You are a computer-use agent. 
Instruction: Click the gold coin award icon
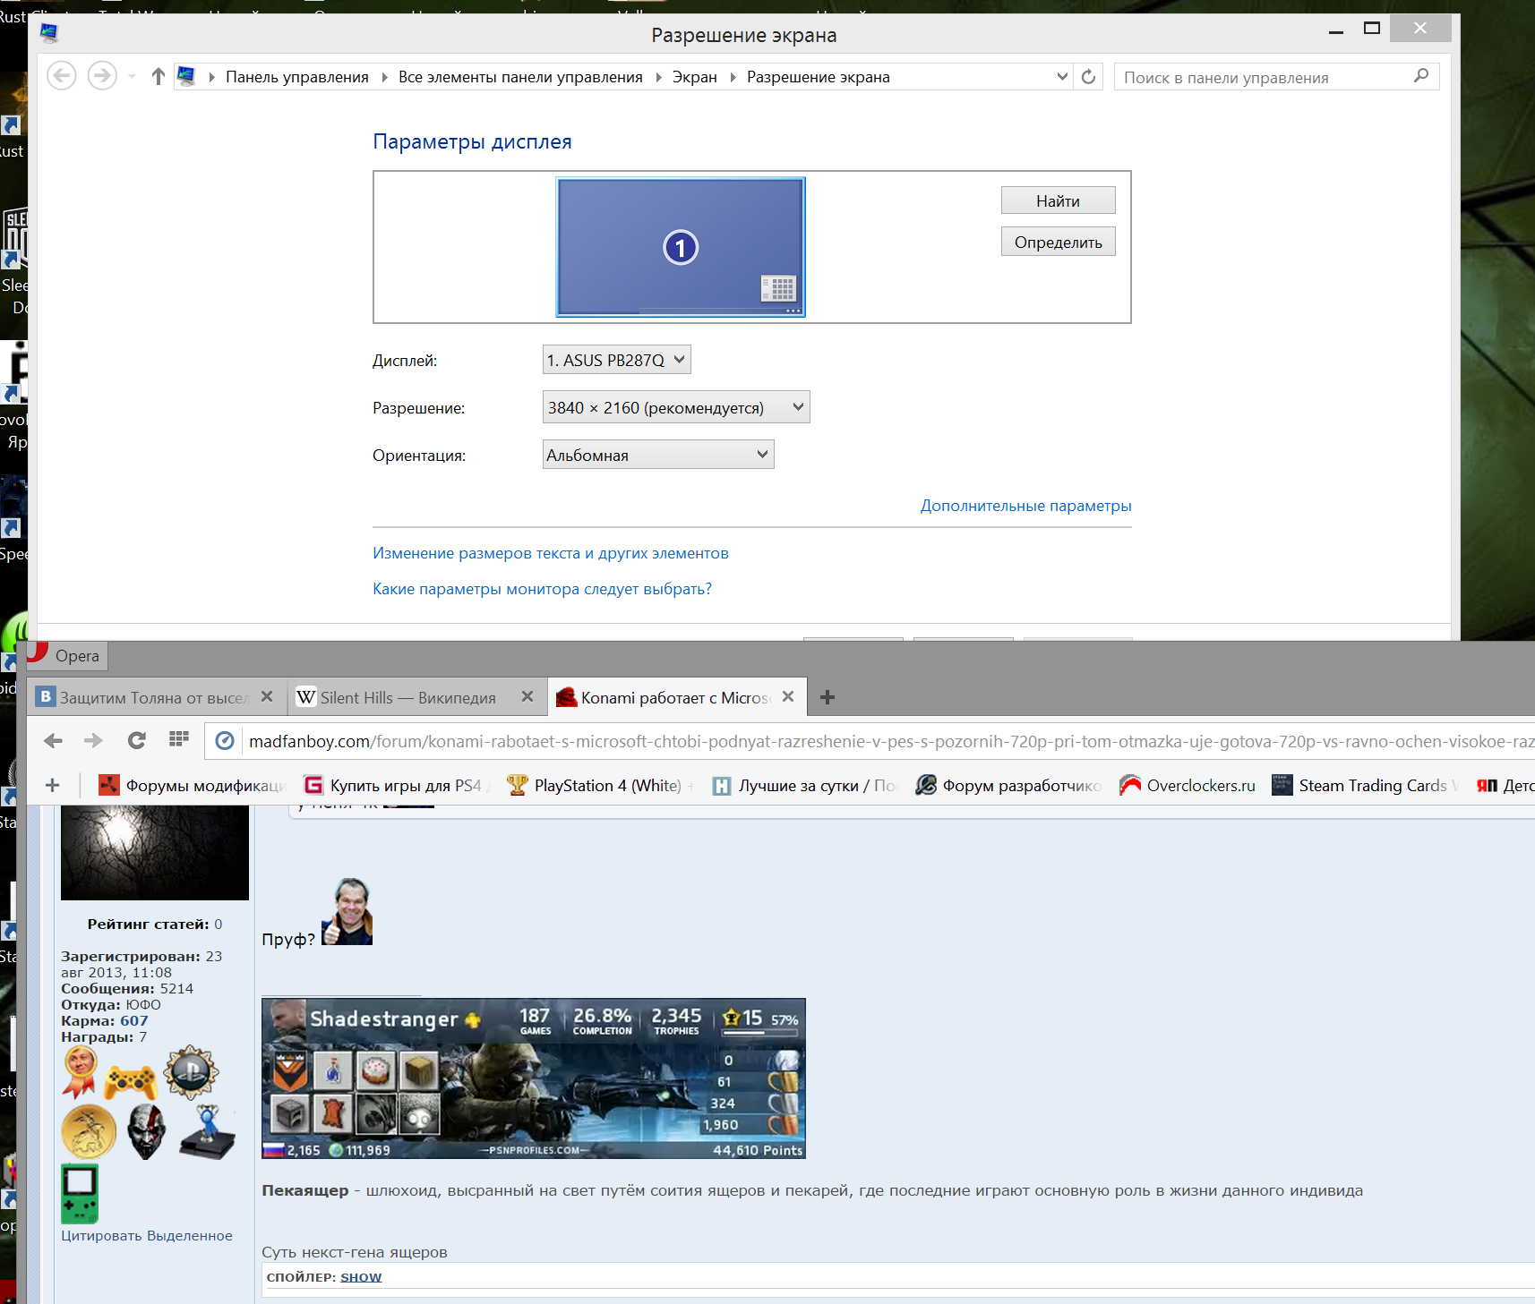pos(89,1131)
